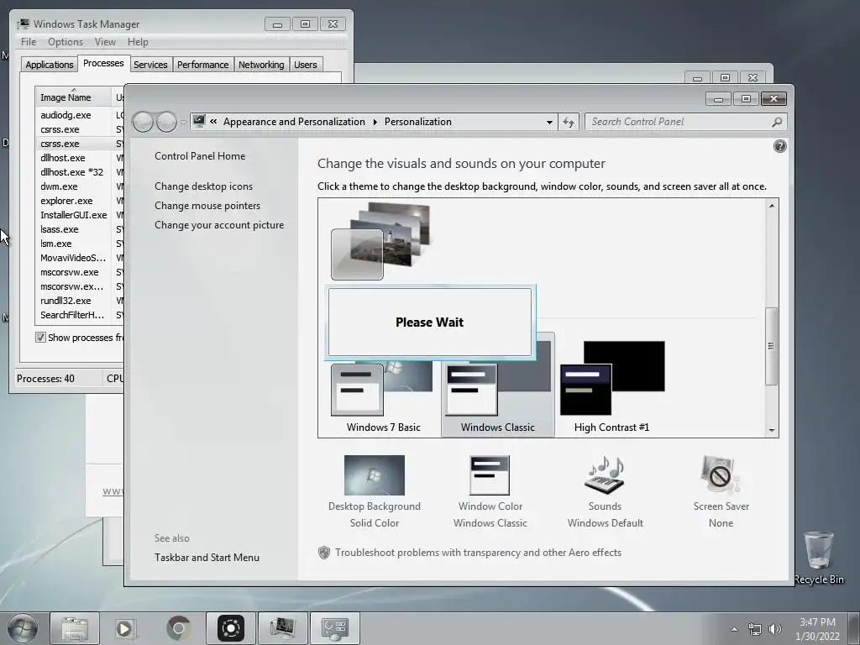
Task: Open Control Panel Home link
Action: click(200, 155)
